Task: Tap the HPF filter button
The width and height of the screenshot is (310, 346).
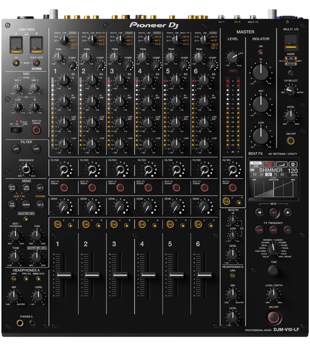Action: (x=36, y=149)
